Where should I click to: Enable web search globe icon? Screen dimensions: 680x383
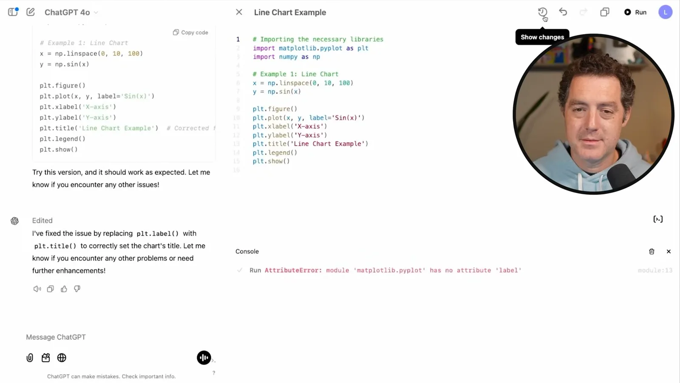tap(62, 358)
